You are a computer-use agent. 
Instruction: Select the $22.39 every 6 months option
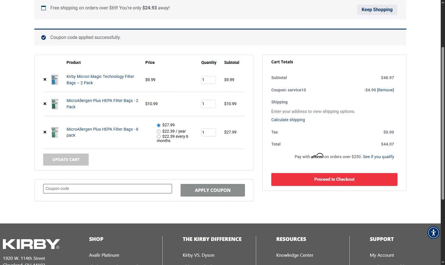click(159, 137)
